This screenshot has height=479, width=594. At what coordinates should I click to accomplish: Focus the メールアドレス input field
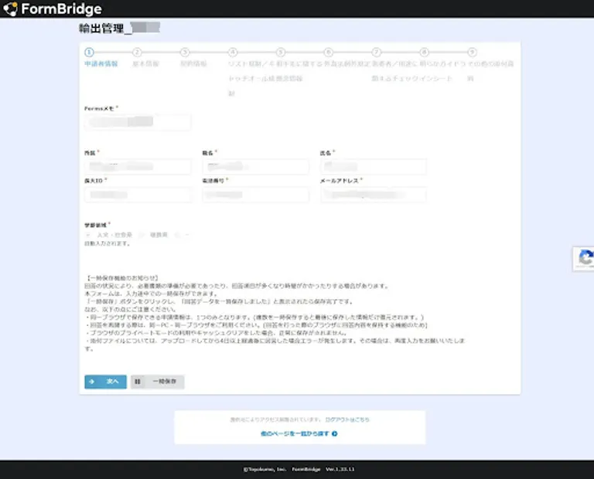[373, 195]
